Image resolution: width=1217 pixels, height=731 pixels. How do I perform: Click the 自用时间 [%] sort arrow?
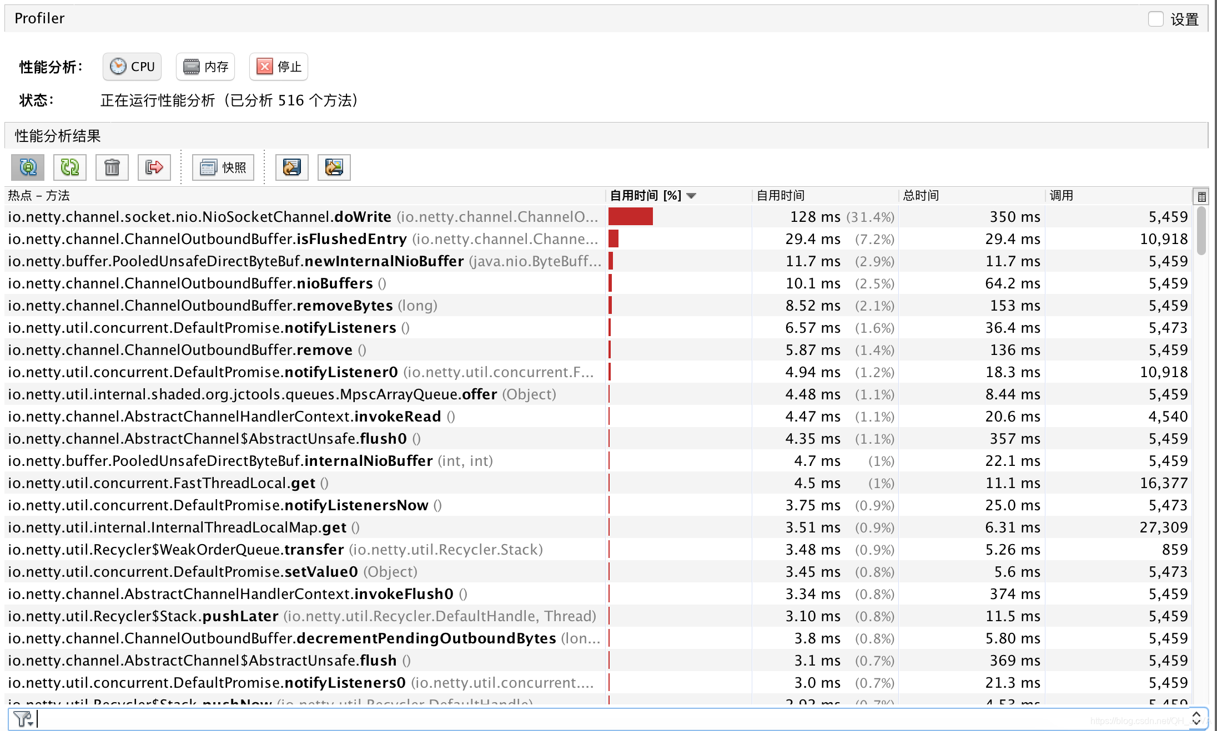pos(691,196)
